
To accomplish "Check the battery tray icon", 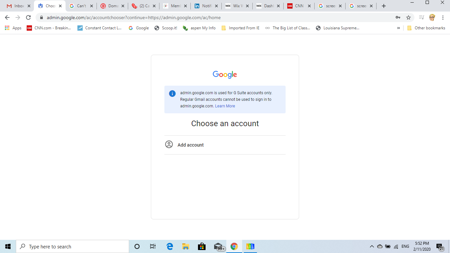I will pos(388,246).
